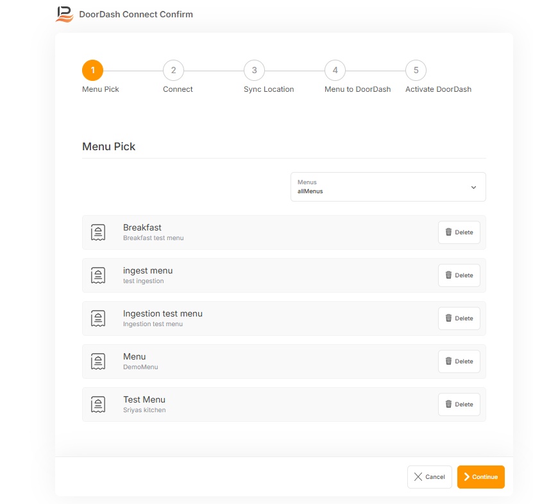Image resolution: width=533 pixels, height=504 pixels.
Task: Delete the ingest menu entry
Action: click(459, 275)
